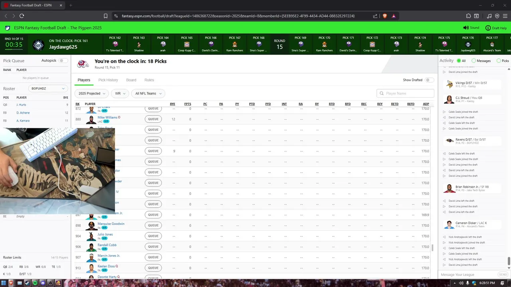This screenshot has width=511, height=287.
Task: Toggle draft Sound speaker icon
Action: tap(466, 28)
